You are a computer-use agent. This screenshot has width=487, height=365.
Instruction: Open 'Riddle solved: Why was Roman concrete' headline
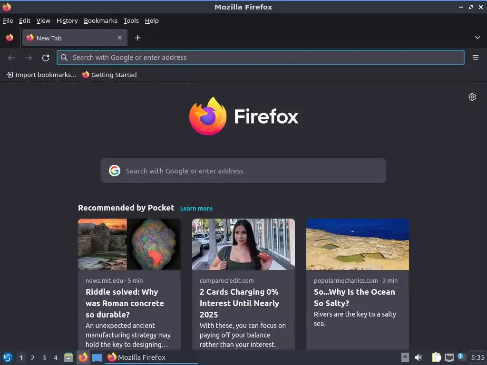pyautogui.click(x=125, y=303)
